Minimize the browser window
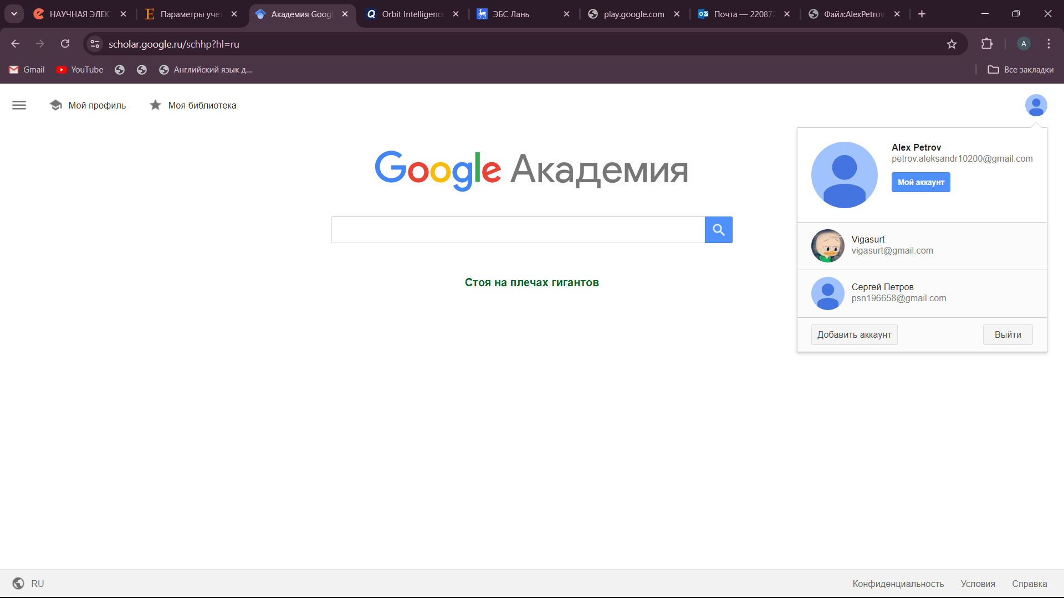This screenshot has width=1064, height=598. pos(985,14)
